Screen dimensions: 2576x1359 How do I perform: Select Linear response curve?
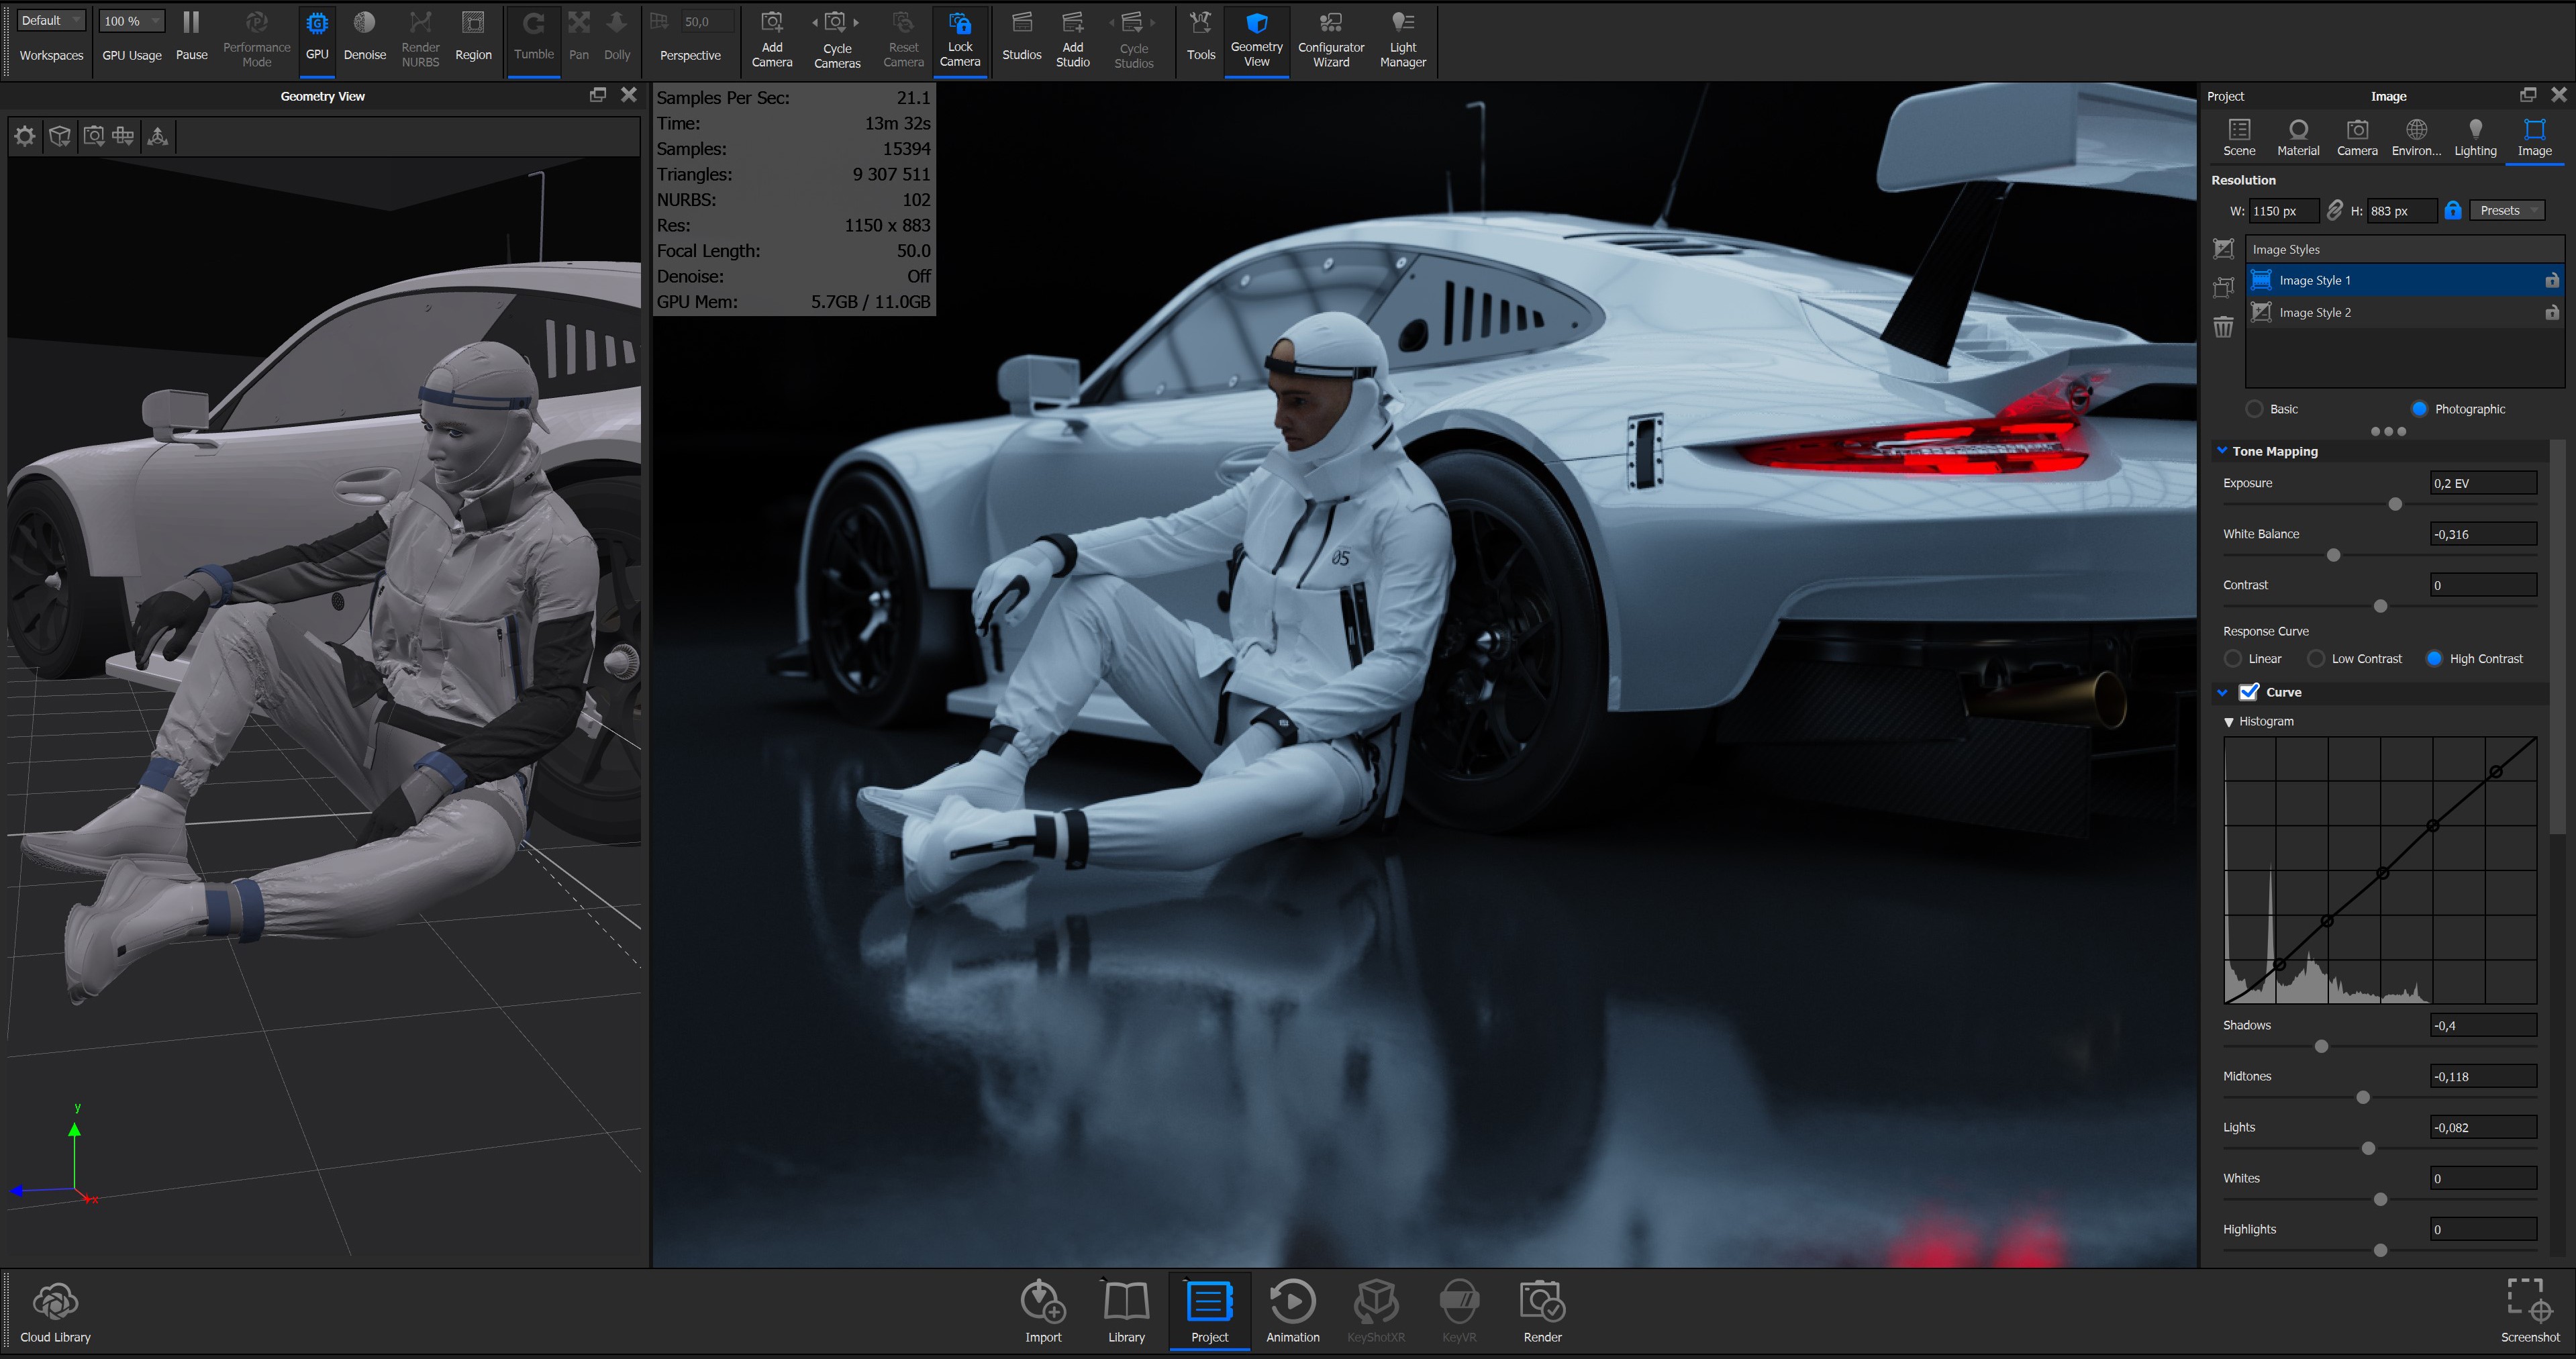(x=2233, y=659)
